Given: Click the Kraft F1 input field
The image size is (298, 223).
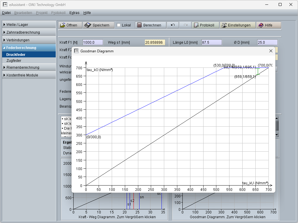Looking at the screenshot, I should point(93,43).
